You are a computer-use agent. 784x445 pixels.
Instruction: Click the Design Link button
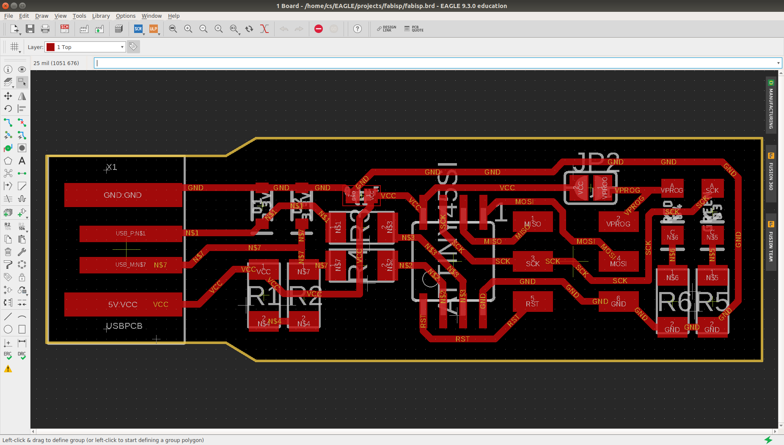pyautogui.click(x=387, y=29)
